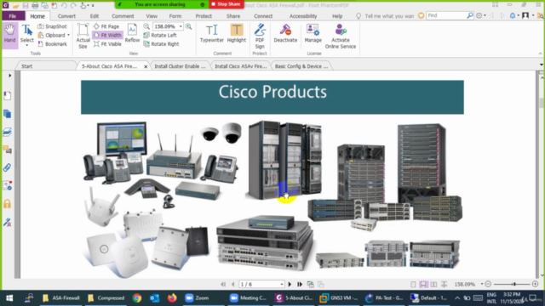Switch to the Start tab
The image size is (545, 306).
[x=26, y=66]
